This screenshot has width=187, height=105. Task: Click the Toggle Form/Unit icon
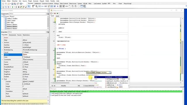[x=18, y=4]
